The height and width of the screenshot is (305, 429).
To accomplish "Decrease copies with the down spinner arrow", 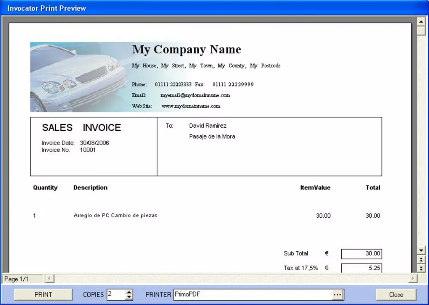I will (x=129, y=297).
